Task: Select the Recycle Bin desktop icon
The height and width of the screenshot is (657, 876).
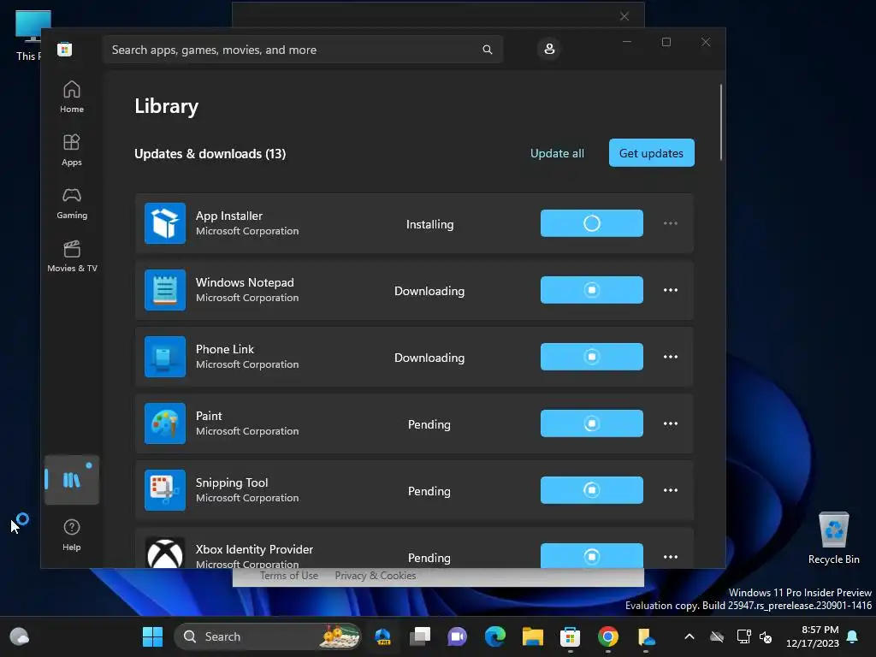Action: point(833,537)
